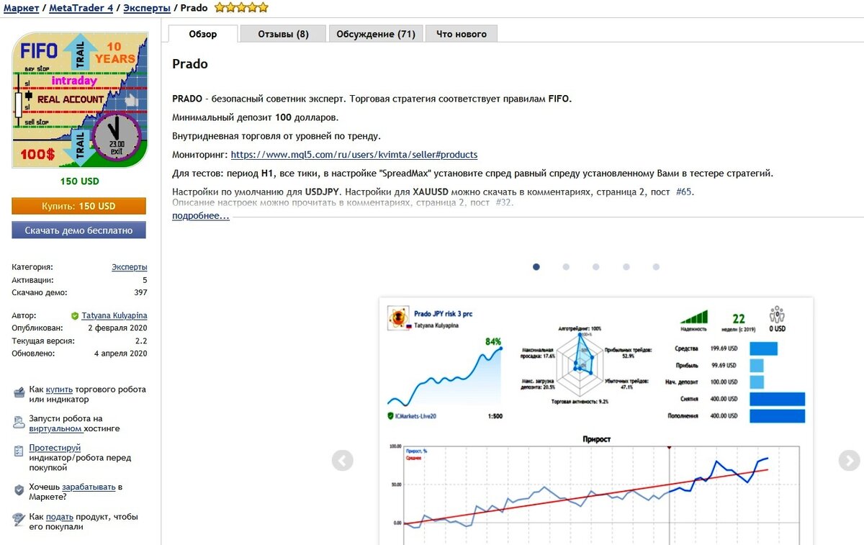Open the 'подать' product submission link
The width and height of the screenshot is (864, 545).
(60, 517)
